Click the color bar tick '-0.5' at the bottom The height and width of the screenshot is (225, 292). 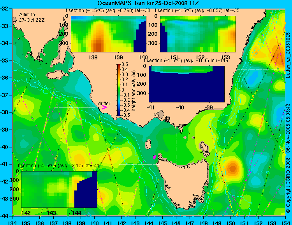point(125,115)
